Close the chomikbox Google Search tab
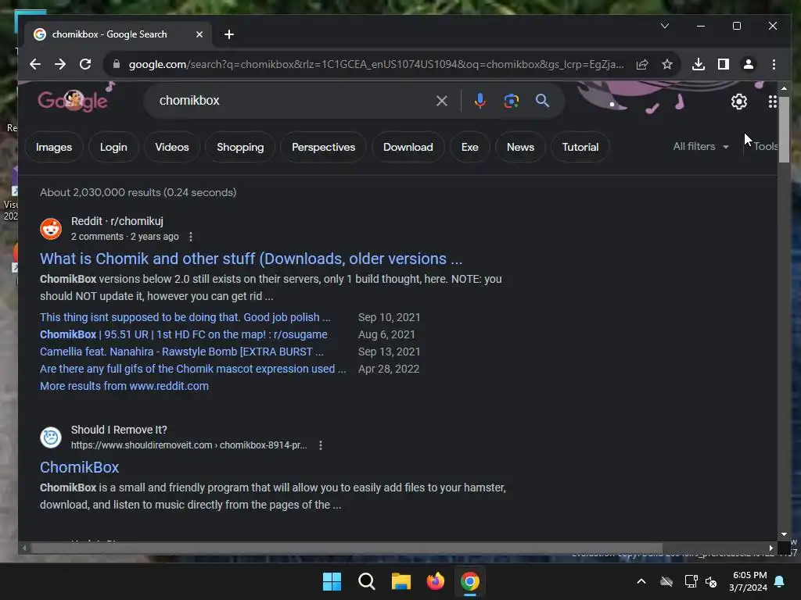 tap(199, 34)
